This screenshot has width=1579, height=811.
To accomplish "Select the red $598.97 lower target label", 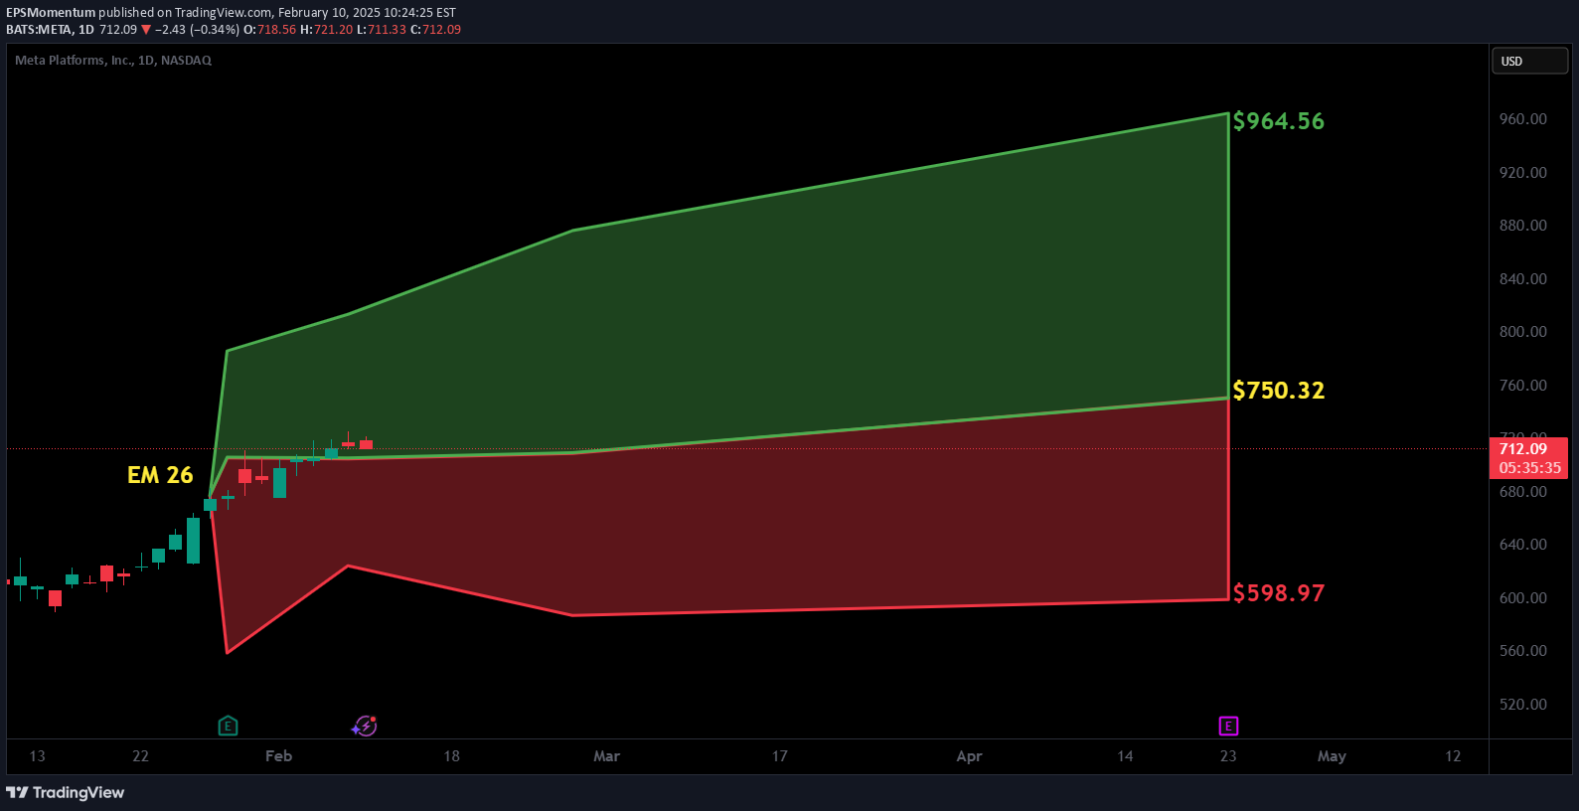I will click(x=1278, y=593).
